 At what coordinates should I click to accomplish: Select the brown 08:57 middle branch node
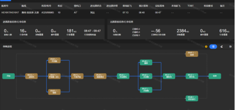tap(54, 76)
